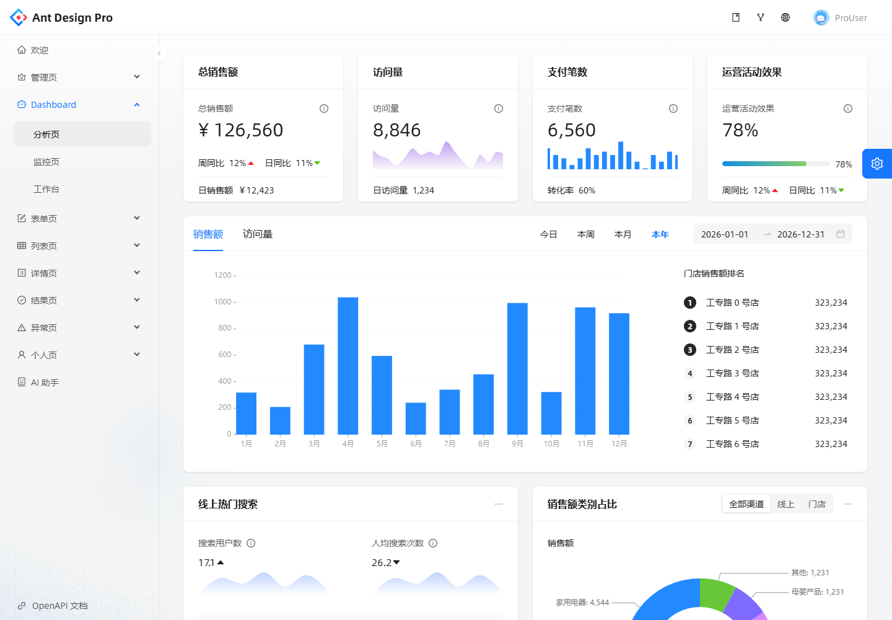Switch to the 访问量 tab
Screen dimensions: 892x620
point(258,234)
